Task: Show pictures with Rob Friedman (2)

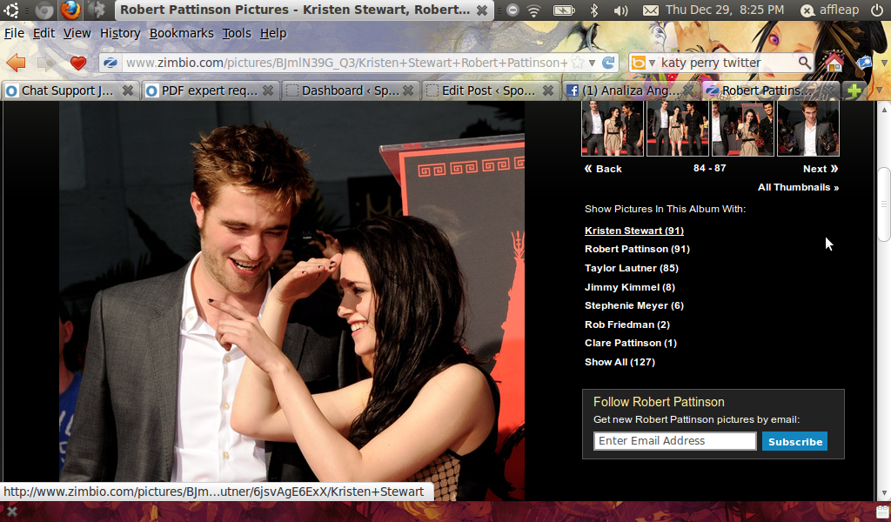Action: [x=627, y=325]
